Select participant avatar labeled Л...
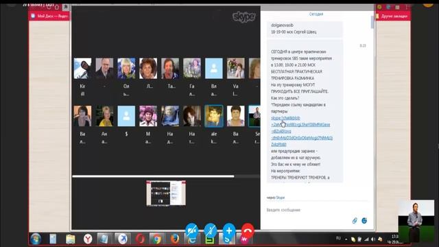 pos(148,69)
